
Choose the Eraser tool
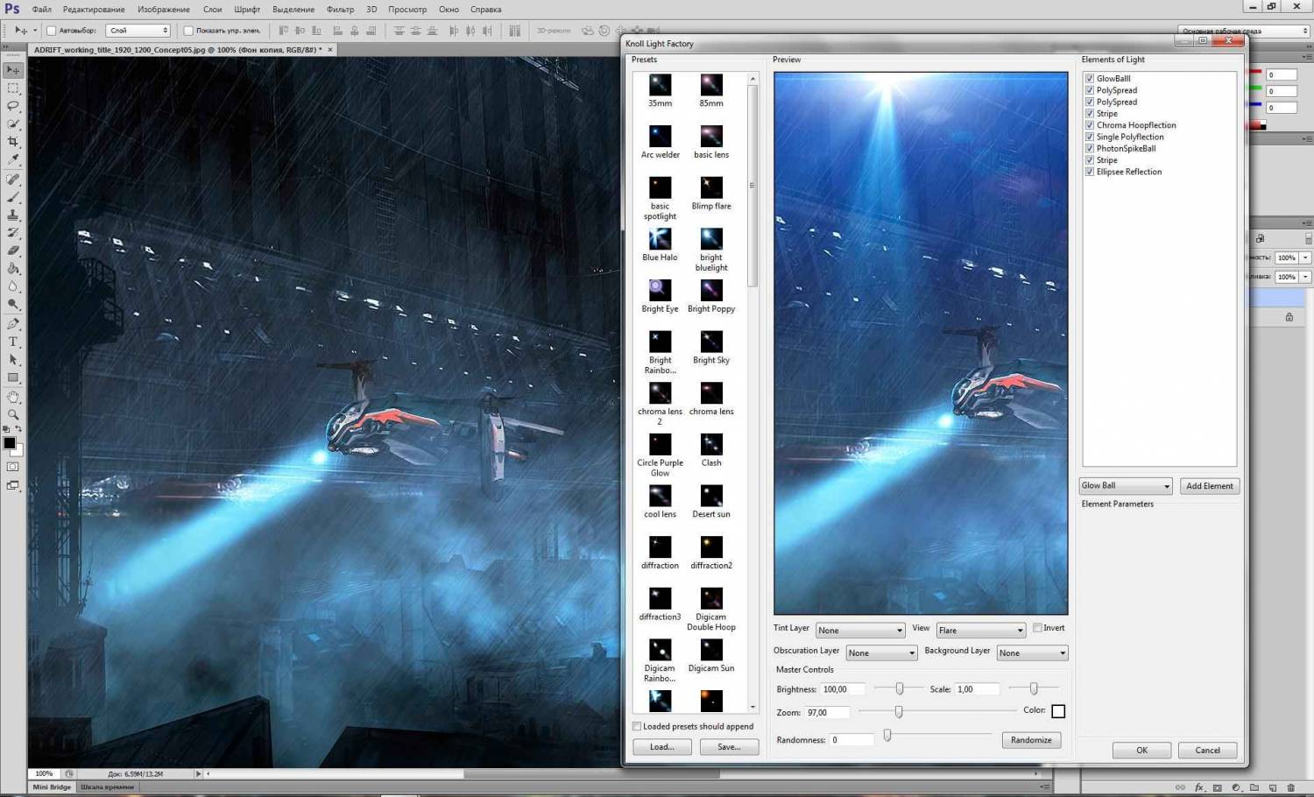tap(13, 250)
